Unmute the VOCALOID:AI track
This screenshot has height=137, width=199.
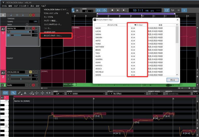pyautogui.click(x=30, y=72)
